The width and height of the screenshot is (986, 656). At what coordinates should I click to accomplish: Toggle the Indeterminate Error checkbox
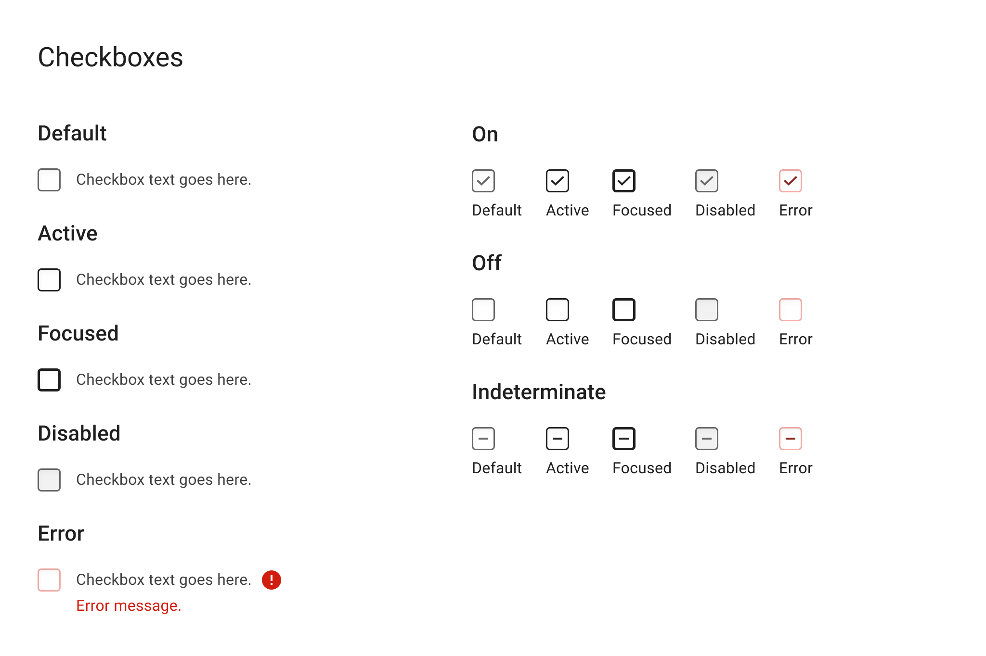coord(791,439)
